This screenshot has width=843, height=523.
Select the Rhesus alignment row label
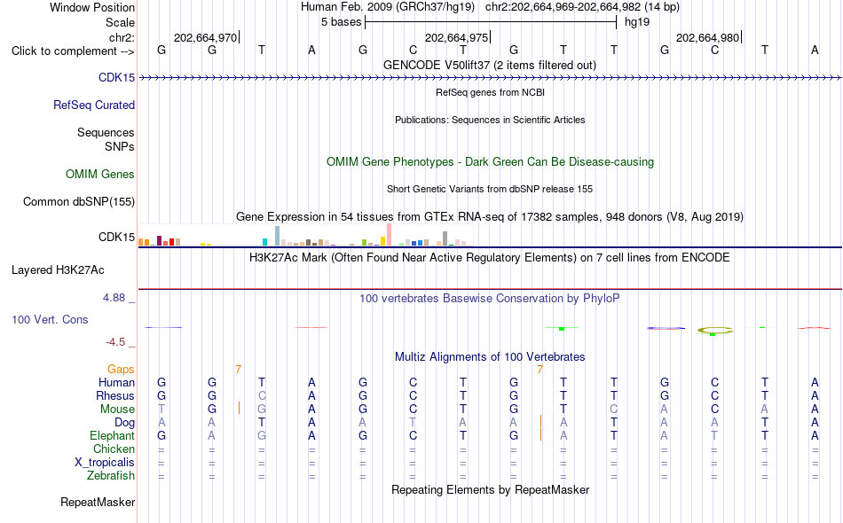[115, 395]
